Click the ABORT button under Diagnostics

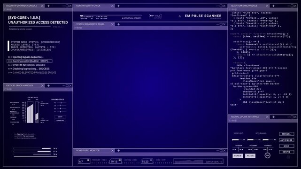[60, 117]
